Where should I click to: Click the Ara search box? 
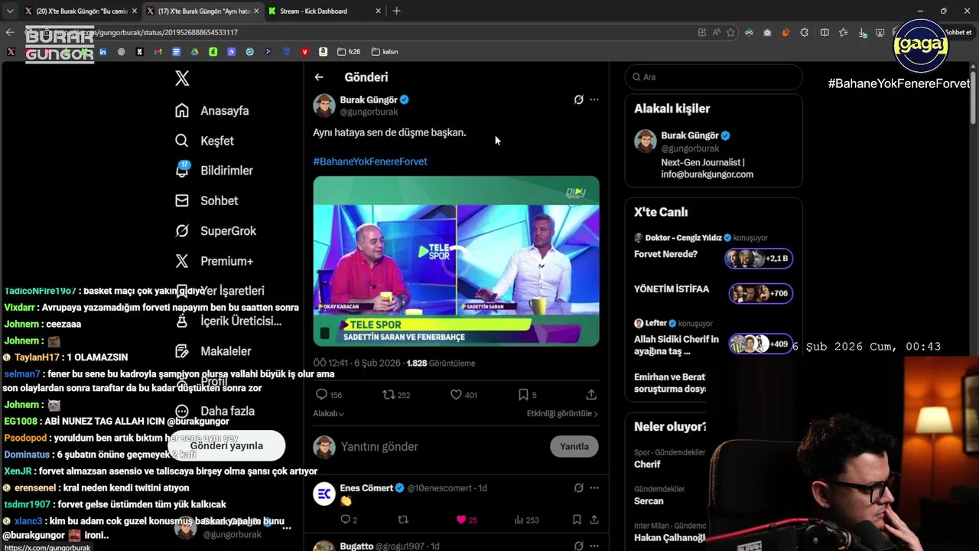714,77
